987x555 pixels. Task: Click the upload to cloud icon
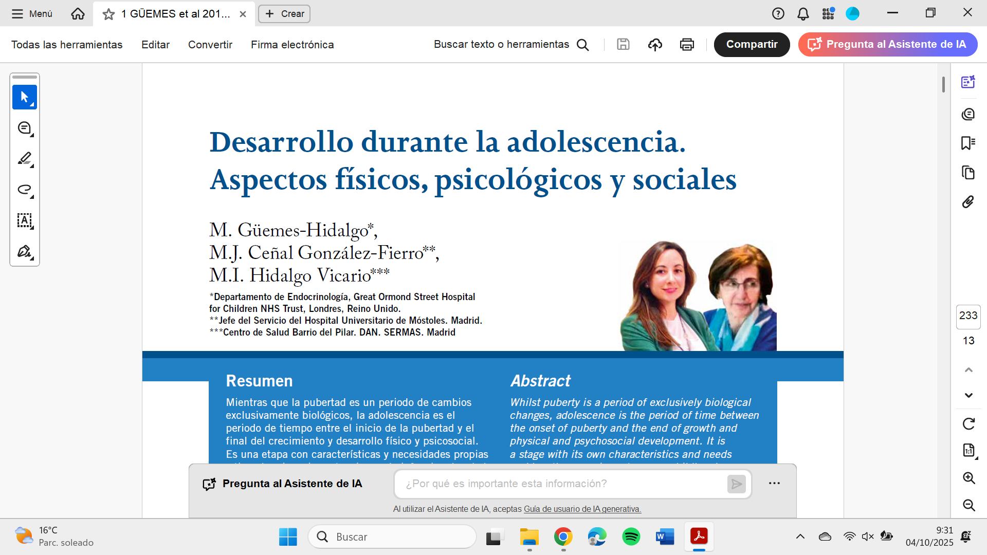tap(655, 45)
